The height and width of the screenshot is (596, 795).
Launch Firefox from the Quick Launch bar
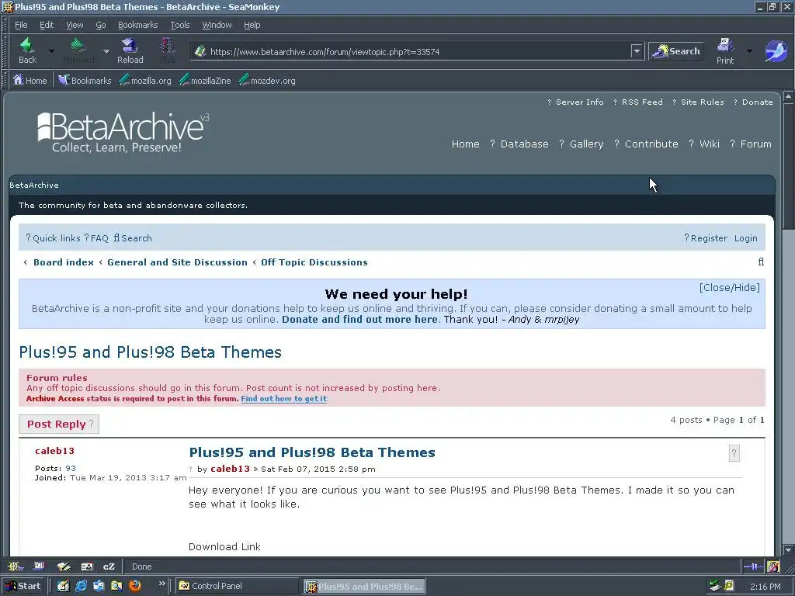click(x=135, y=586)
